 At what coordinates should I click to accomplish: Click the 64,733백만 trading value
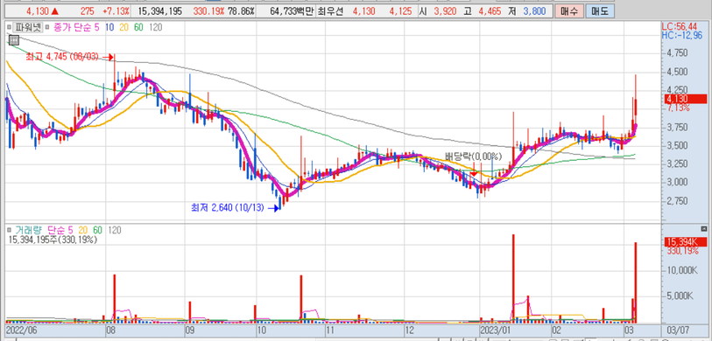coord(291,10)
